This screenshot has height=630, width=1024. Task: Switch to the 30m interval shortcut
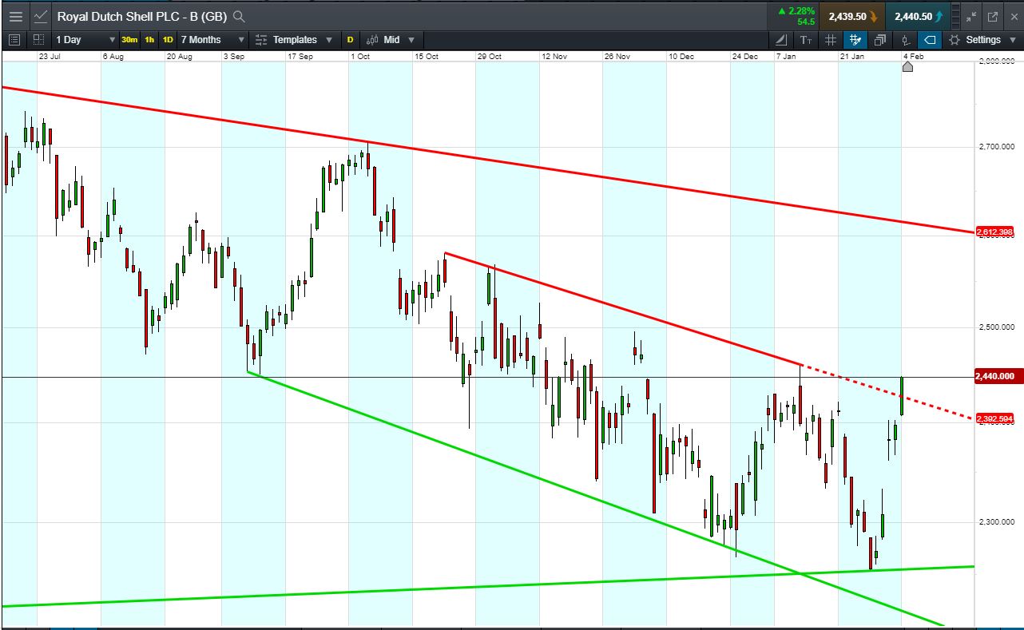[x=129, y=40]
